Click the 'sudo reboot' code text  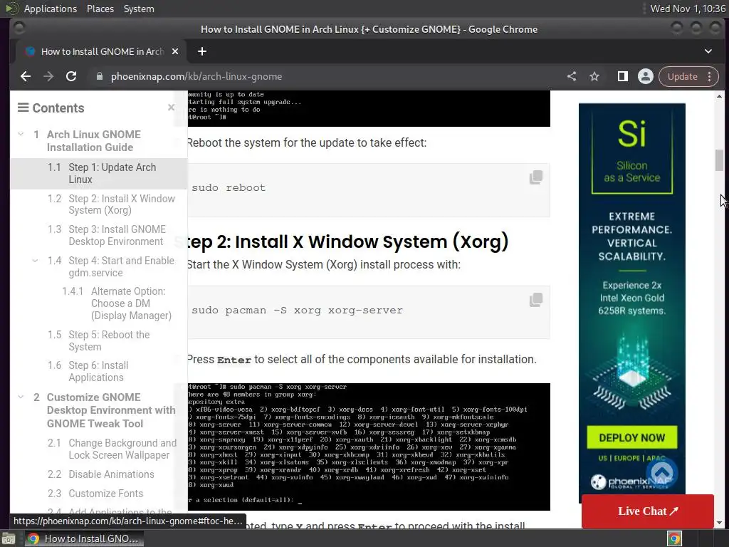tap(229, 187)
